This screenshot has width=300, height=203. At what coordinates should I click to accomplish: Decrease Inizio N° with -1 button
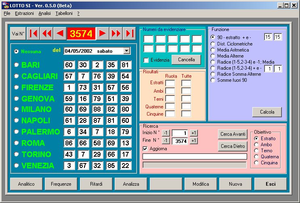pyautogui.click(x=166, y=133)
